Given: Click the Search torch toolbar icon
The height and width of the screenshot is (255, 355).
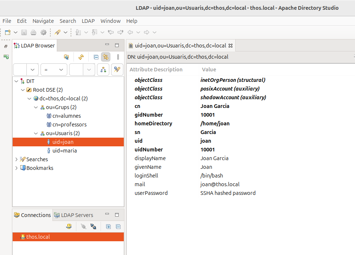Looking at the screenshot, I should tap(58, 32).
